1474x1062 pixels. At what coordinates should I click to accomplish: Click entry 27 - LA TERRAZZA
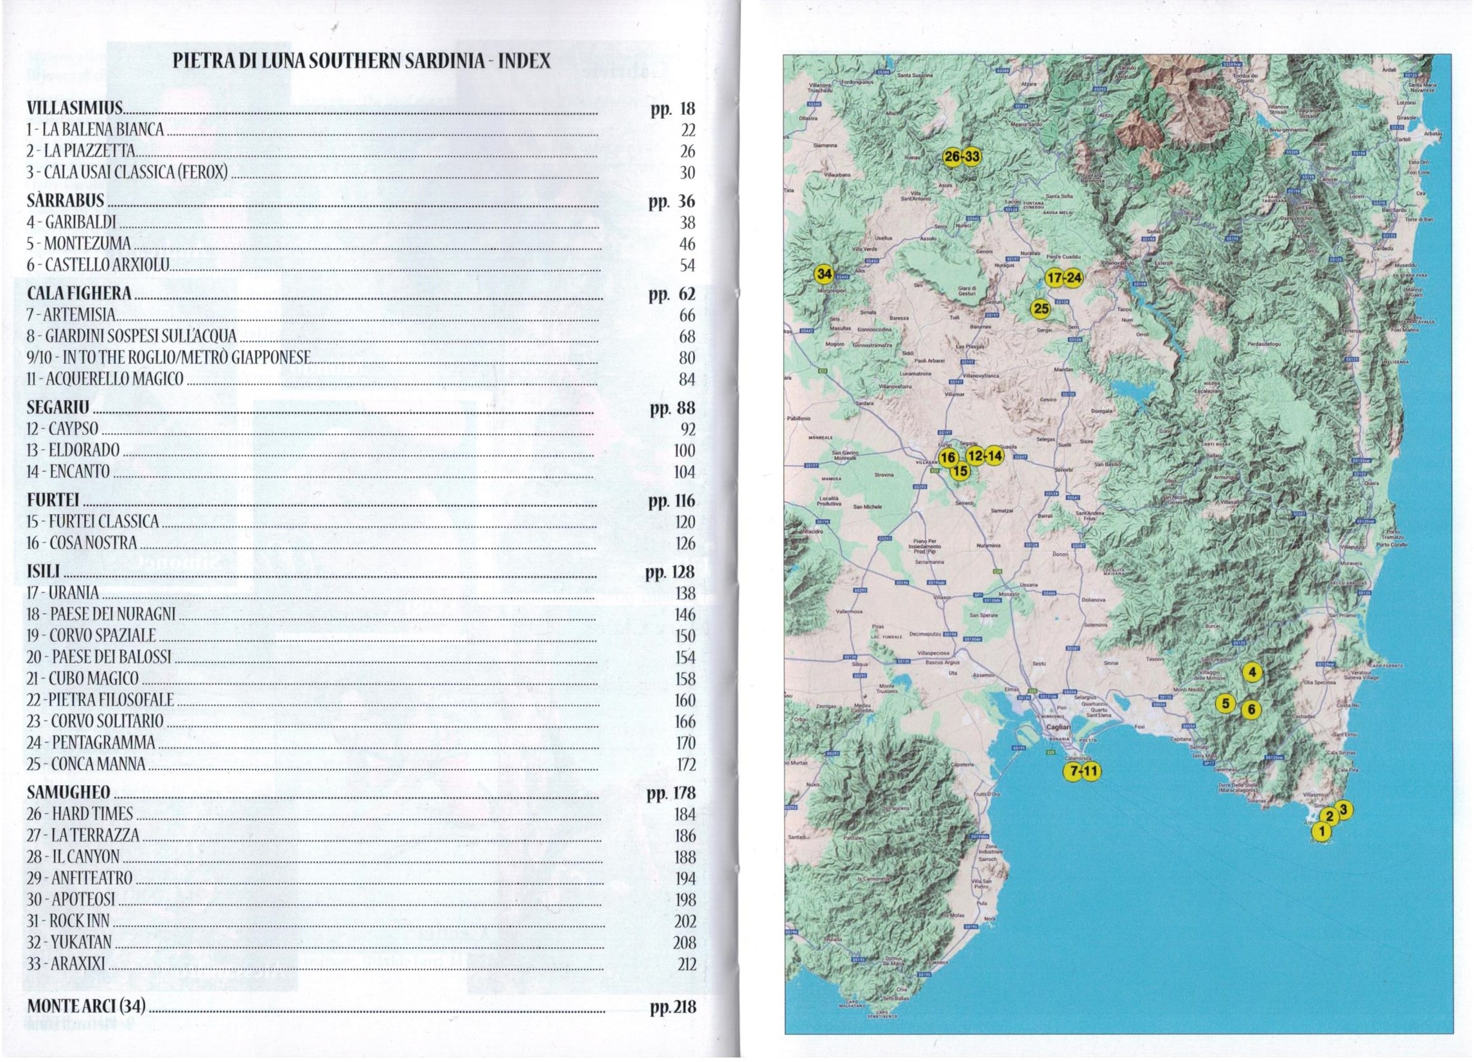coord(83,835)
